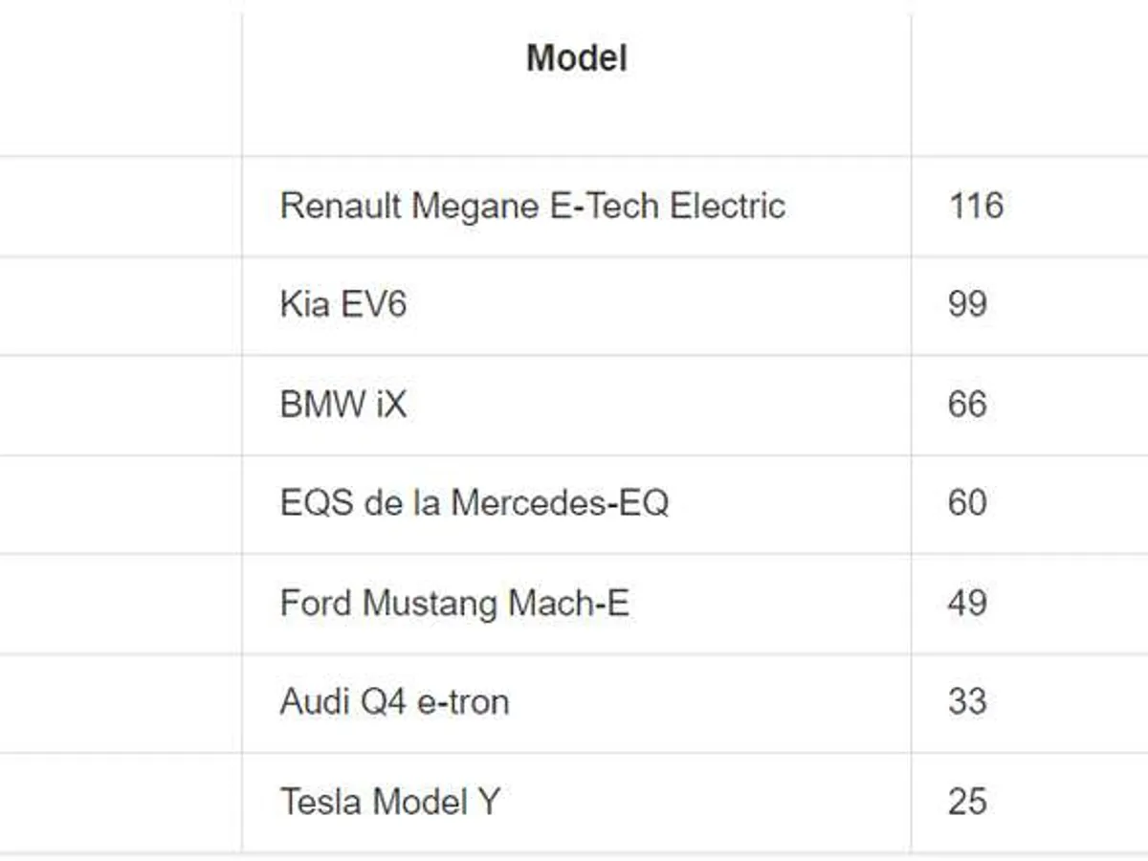Click the value 49 for Ford Mustang
The height and width of the screenshot is (861, 1148).
pyautogui.click(x=967, y=604)
